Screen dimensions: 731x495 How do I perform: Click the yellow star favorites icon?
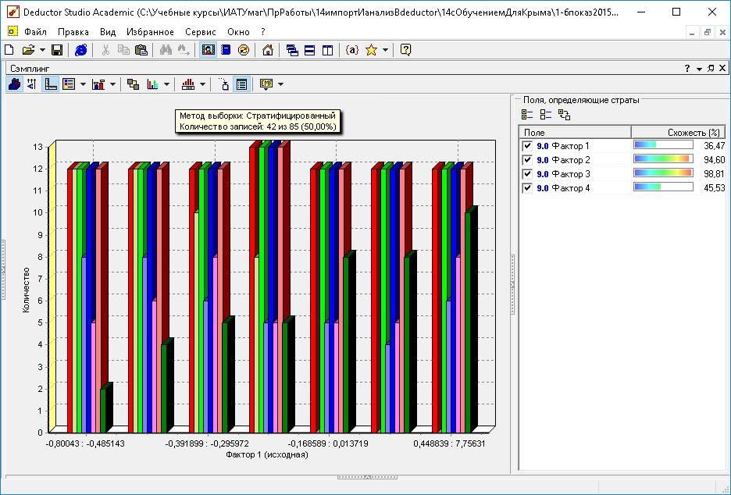click(371, 50)
